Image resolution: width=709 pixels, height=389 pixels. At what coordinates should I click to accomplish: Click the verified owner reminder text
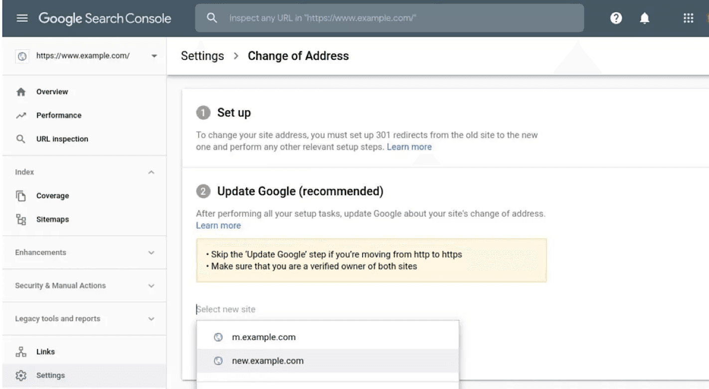312,266
